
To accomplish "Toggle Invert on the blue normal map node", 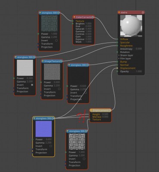I will 51,146.
